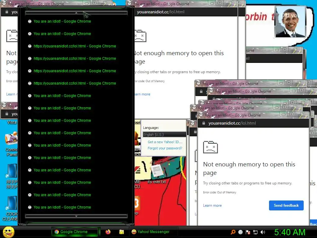
Task: Click the volume speaker tray icon
Action: 263,232
